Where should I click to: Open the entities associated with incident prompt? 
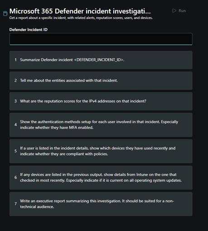(x=101, y=80)
